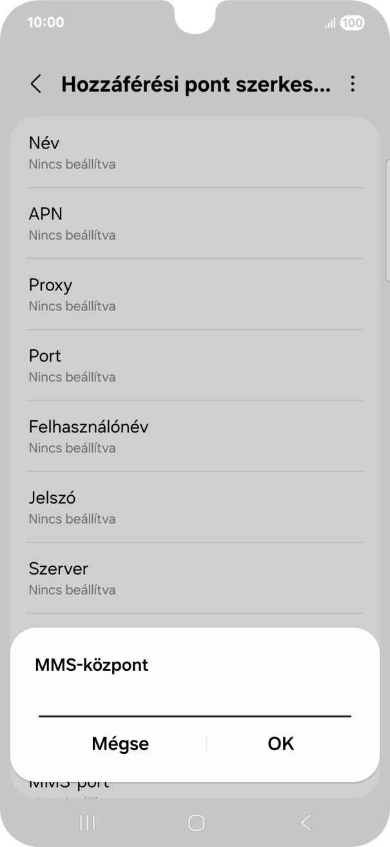
Task: Tap the back arrow in the header
Action: point(35,85)
